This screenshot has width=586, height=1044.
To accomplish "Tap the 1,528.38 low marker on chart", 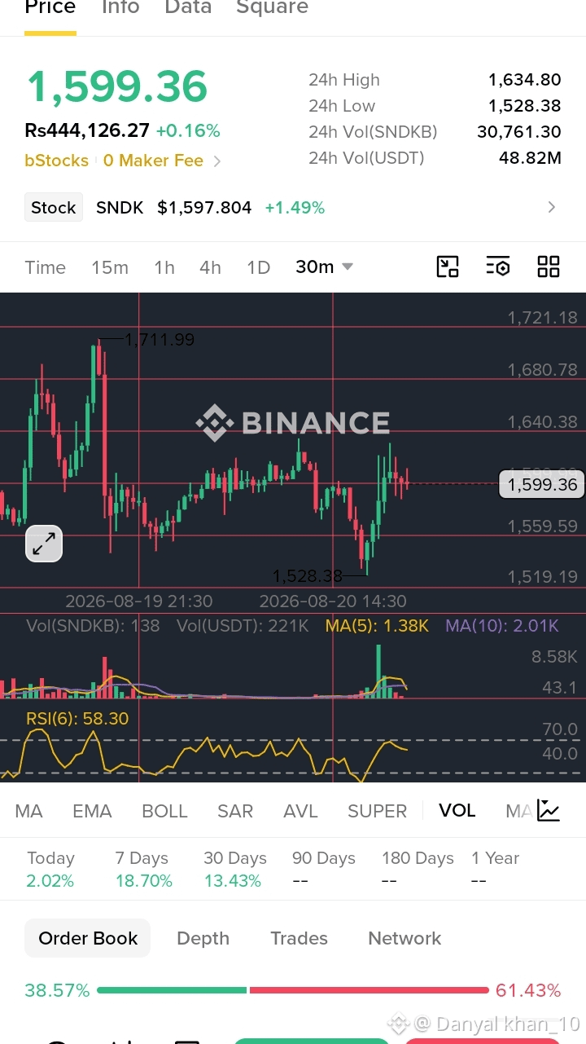I will tap(308, 576).
